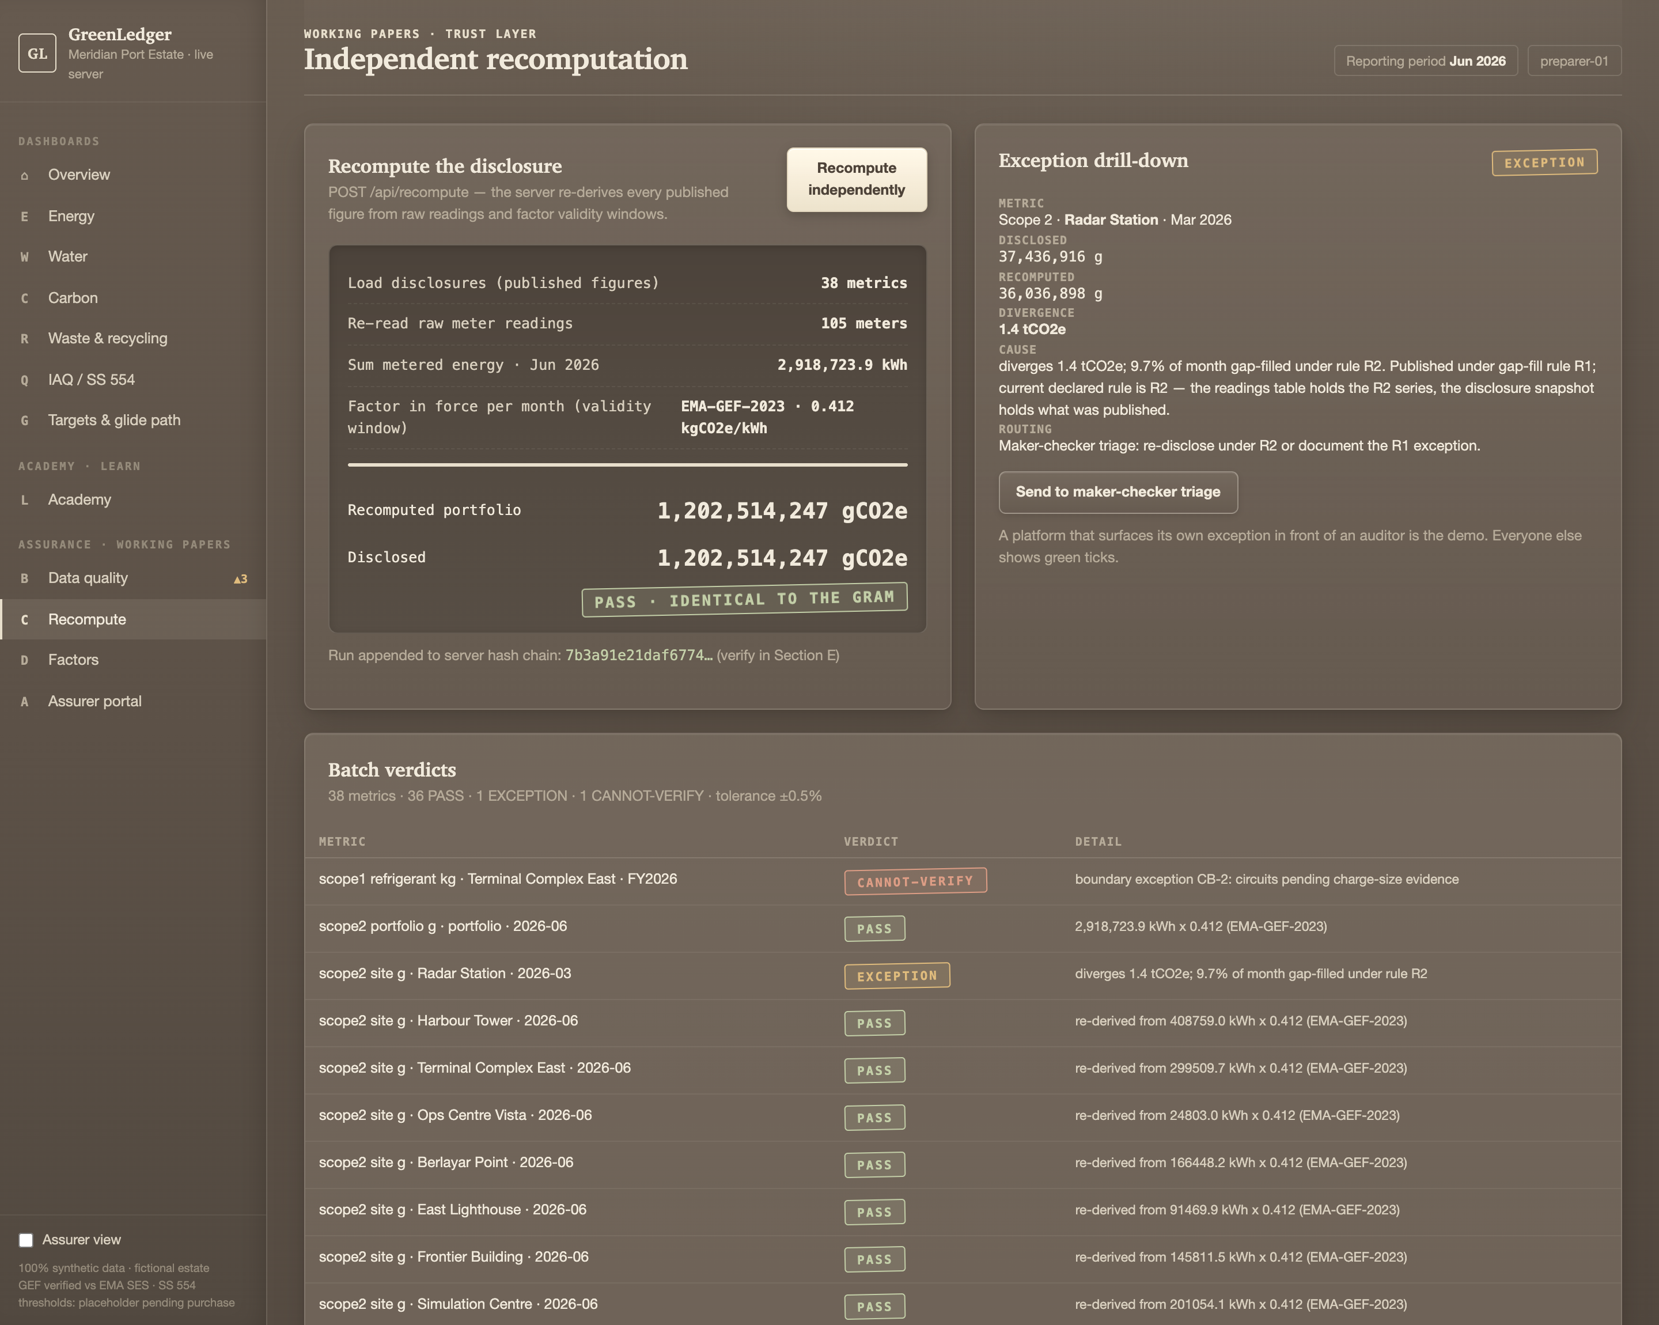Click CANNOT-VERIFY verdict for refrigerant row
Screen dimensions: 1659x1325
point(915,881)
